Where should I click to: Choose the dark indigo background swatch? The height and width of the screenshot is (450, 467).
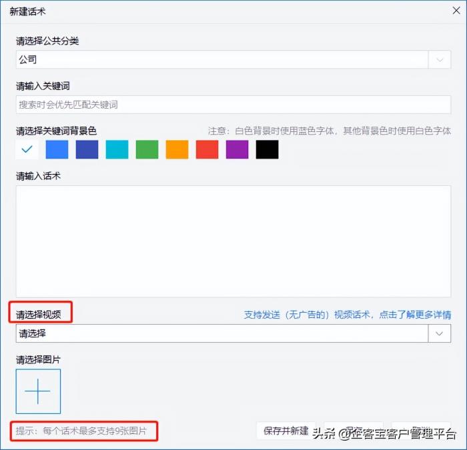(x=87, y=149)
